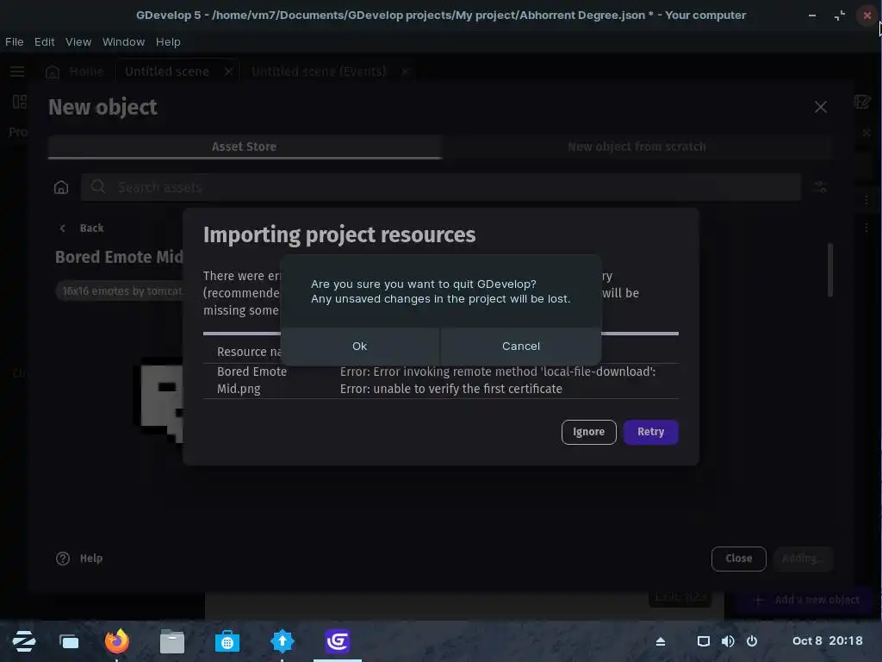
Task: Open the clock showing Oct 8 20:18
Action: (x=827, y=640)
